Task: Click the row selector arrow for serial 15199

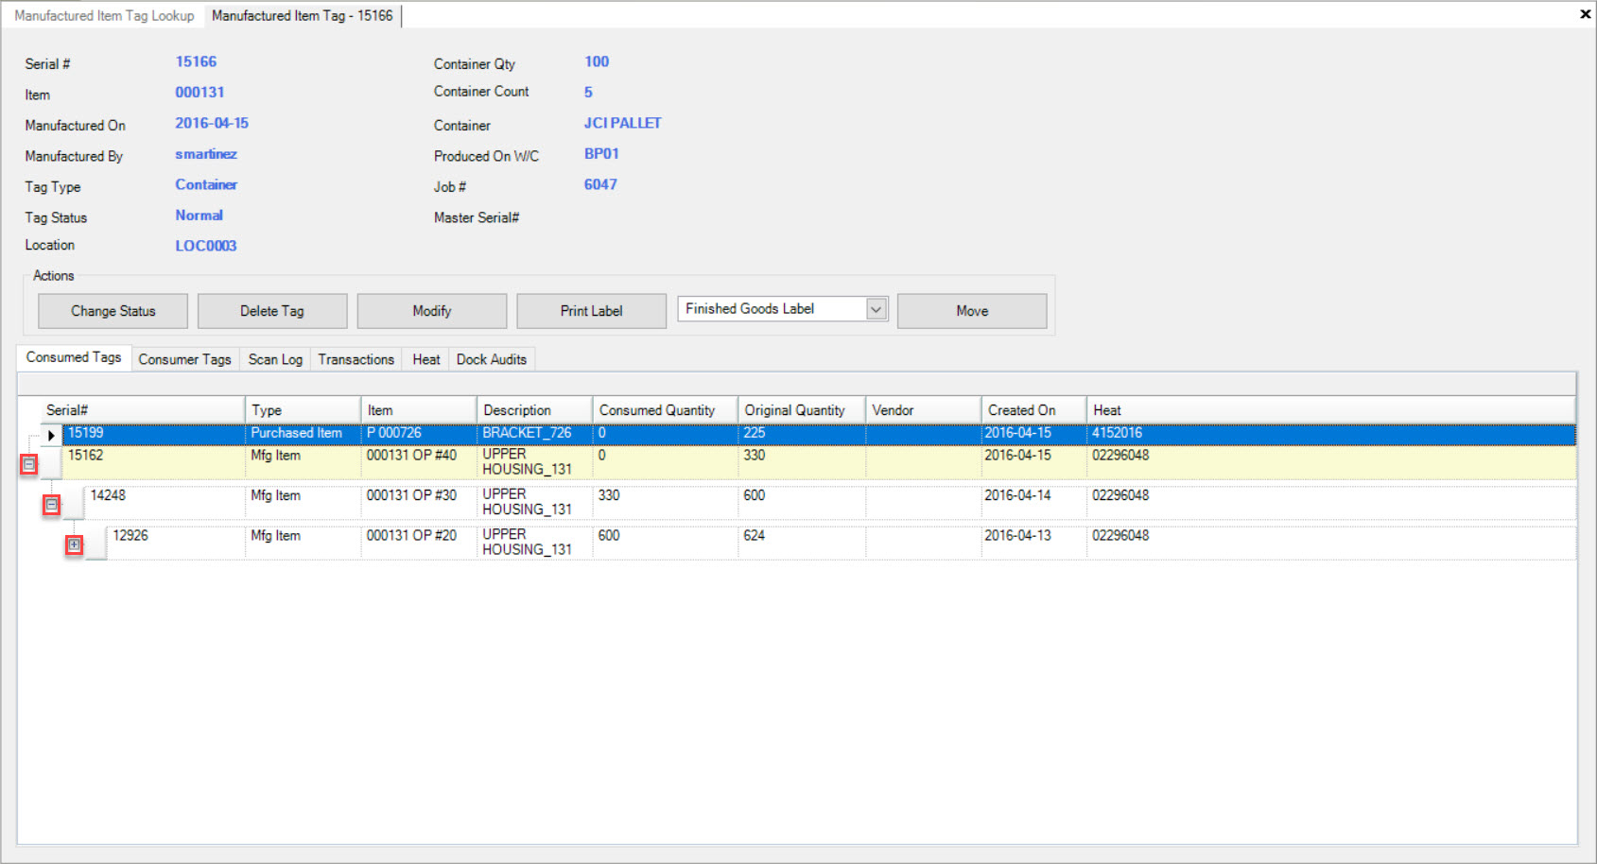Action: pyautogui.click(x=51, y=435)
